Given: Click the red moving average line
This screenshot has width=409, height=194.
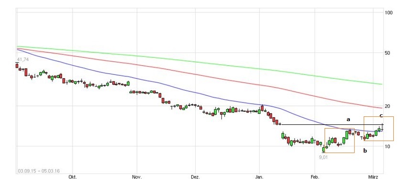Looking at the screenshot, I should [191, 74].
